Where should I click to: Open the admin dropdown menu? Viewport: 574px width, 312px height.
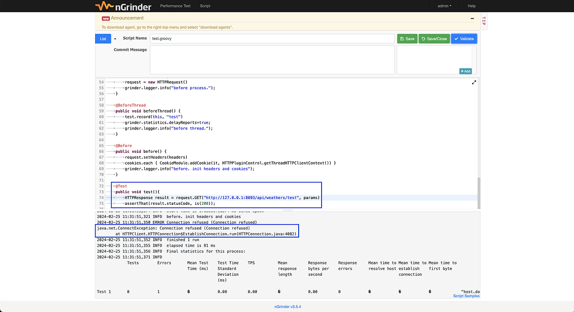tap(444, 6)
